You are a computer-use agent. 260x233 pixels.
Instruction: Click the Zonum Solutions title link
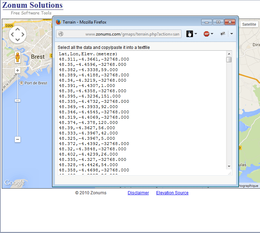tap(32, 5)
